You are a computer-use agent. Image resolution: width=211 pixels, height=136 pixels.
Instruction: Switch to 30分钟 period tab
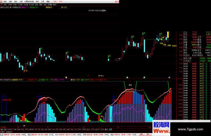click(26, 4)
